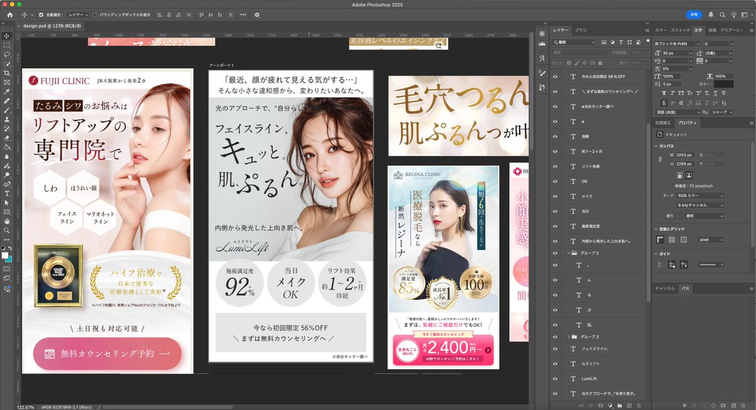
Task: Select the Zoom tool in the toolbar
Action: coord(6,231)
